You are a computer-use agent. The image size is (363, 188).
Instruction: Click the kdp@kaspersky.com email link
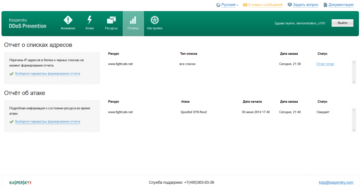click(336, 183)
